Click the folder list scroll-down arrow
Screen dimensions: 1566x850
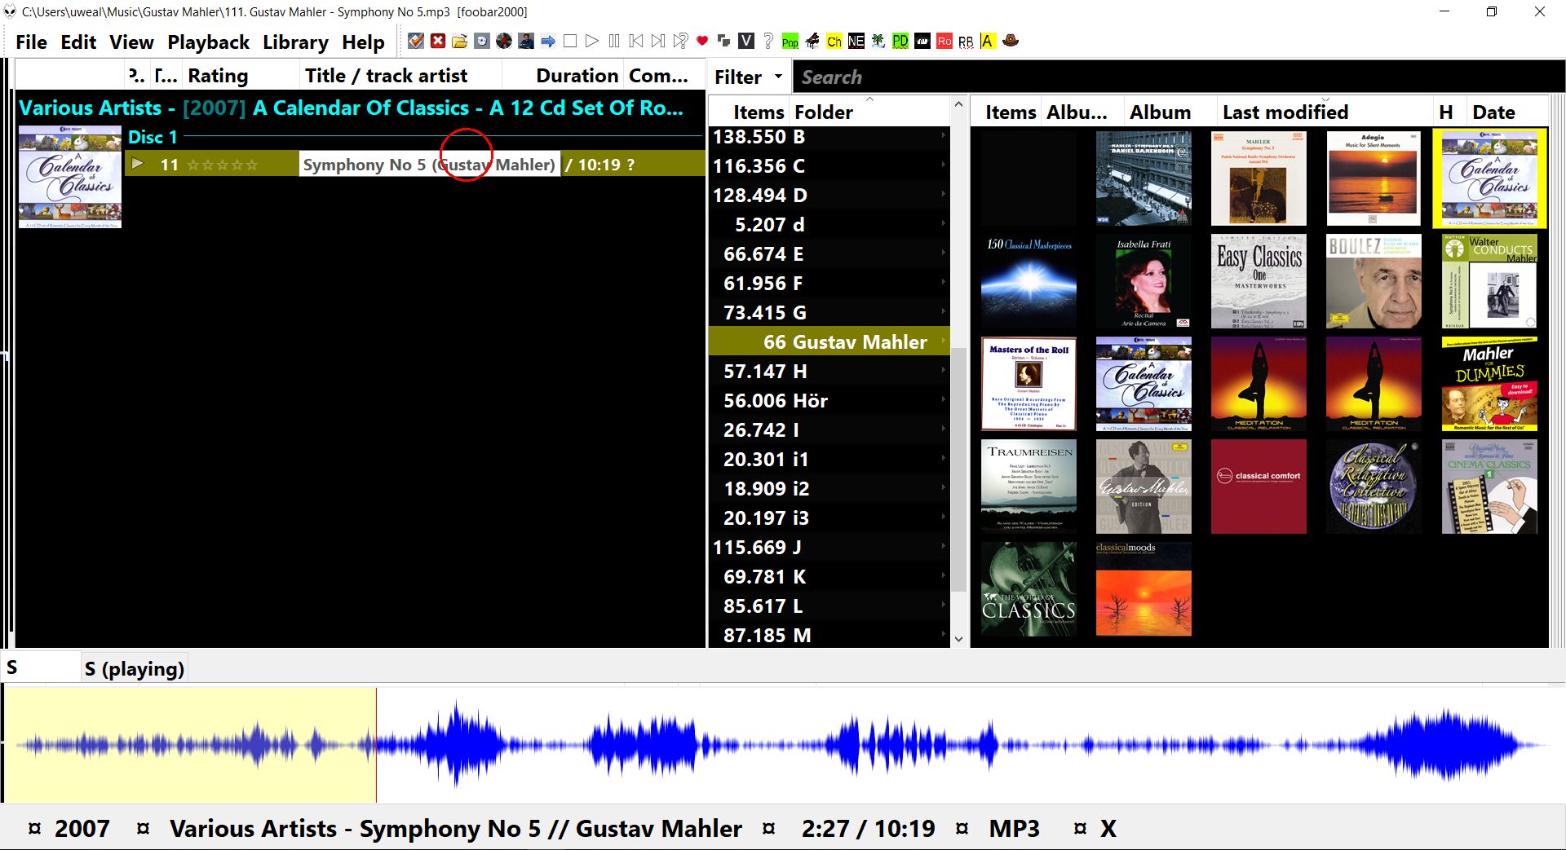coord(958,639)
